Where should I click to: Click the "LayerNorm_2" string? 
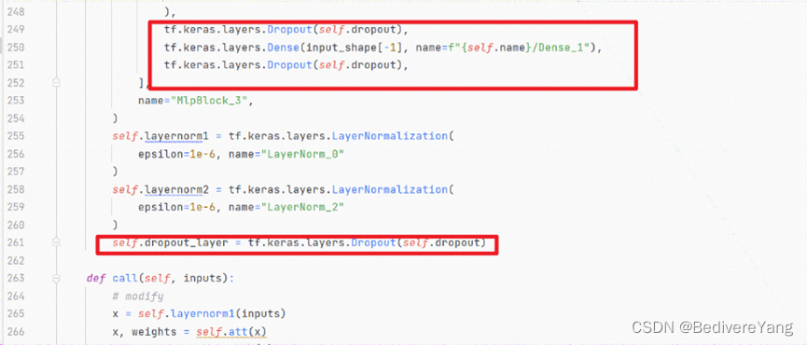point(302,207)
